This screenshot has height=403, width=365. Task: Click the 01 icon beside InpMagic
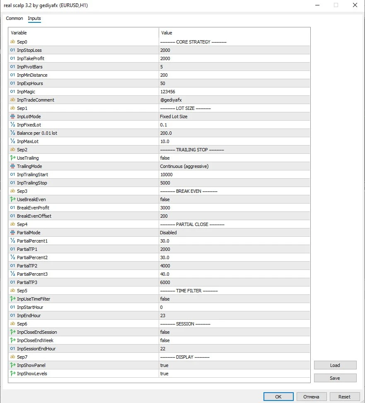pyautogui.click(x=13, y=92)
